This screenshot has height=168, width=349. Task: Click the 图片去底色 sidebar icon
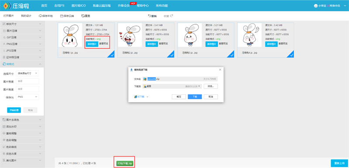click(4, 120)
